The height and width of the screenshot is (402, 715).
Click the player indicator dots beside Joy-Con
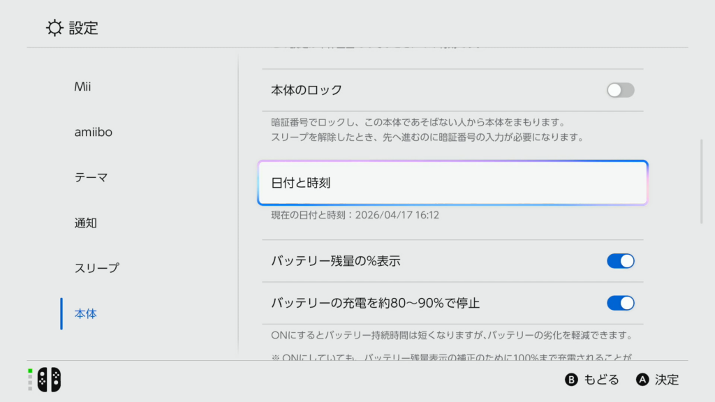(x=30, y=379)
